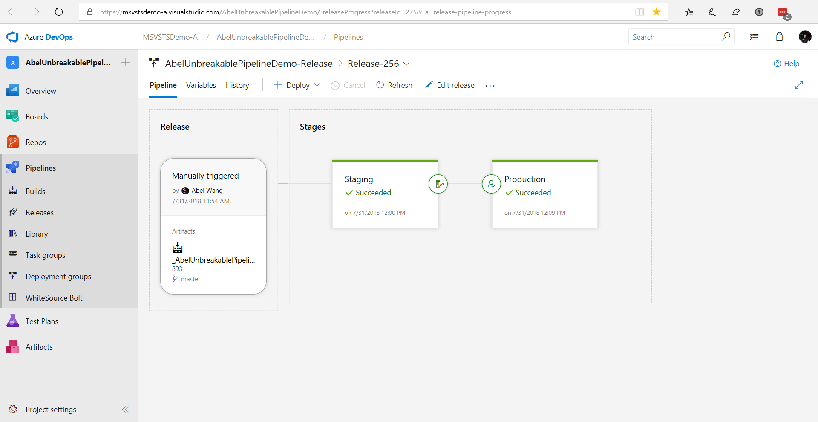Select Pipelines in the sidebar
Image resolution: width=818 pixels, height=422 pixels.
[x=69, y=168]
